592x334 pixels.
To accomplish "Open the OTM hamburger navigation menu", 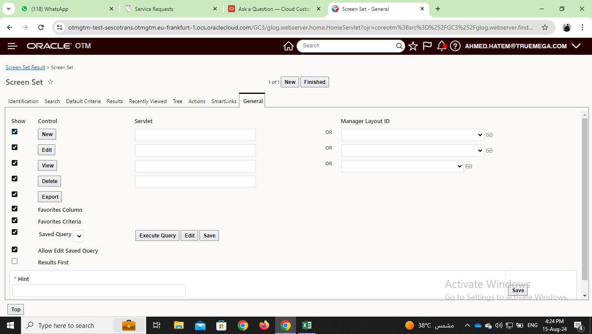I will pos(12,46).
